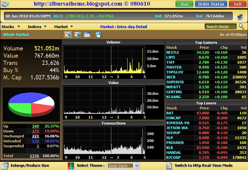The width and height of the screenshot is (248, 170).
Task: Click the Top Losers Chg column header
Action: pos(224,108)
